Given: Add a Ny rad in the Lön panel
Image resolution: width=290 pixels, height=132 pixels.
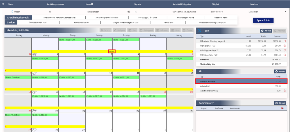Looking at the screenshot, I should 266,31.
